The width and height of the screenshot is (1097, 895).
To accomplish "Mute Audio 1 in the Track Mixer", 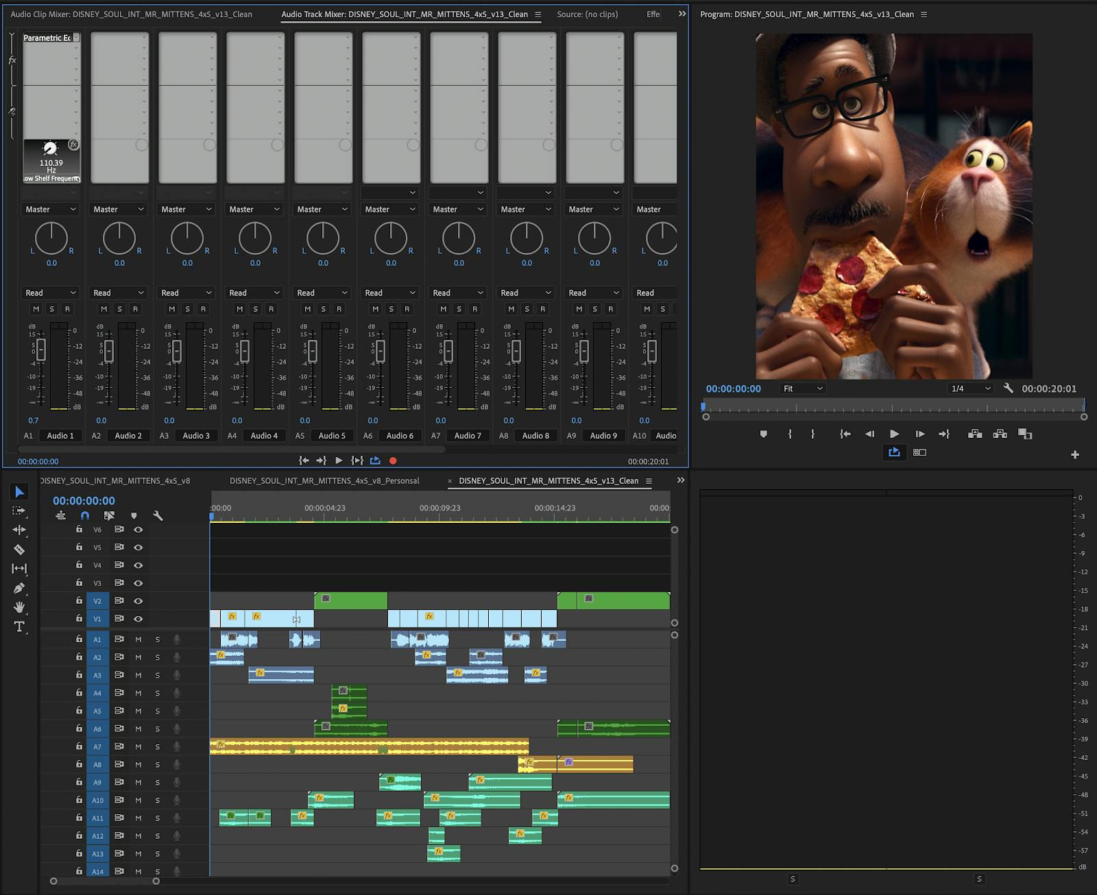I will [36, 309].
